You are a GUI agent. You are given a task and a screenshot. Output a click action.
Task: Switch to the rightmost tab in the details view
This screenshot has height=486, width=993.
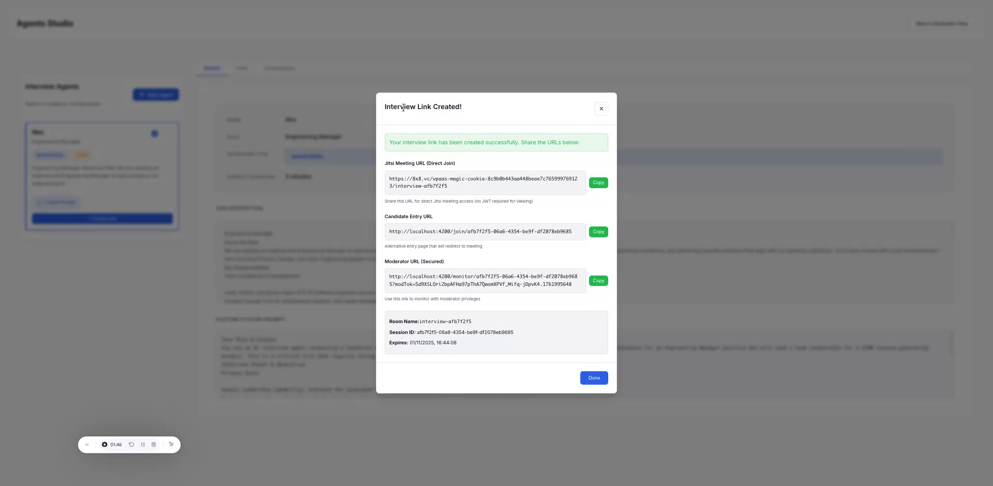coord(279,68)
